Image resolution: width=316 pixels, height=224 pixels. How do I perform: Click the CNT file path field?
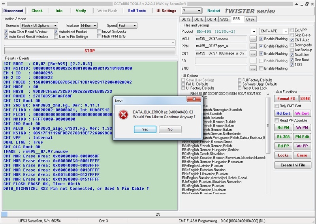click(x=221, y=54)
